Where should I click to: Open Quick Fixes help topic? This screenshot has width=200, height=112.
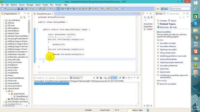click(164, 69)
